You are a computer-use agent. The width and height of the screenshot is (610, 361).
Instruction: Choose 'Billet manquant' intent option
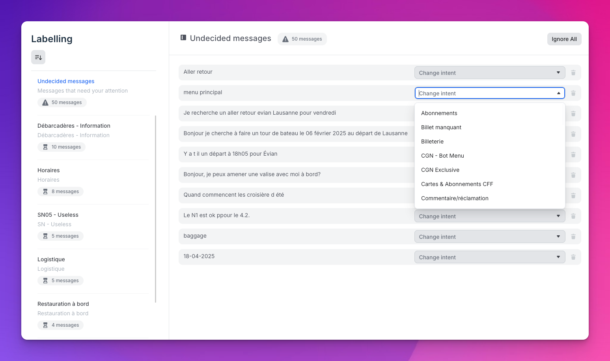tap(490, 127)
